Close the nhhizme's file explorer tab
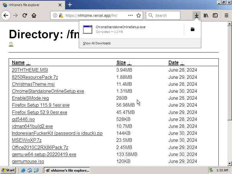This screenshot has height=174, width=232. point(60,5)
